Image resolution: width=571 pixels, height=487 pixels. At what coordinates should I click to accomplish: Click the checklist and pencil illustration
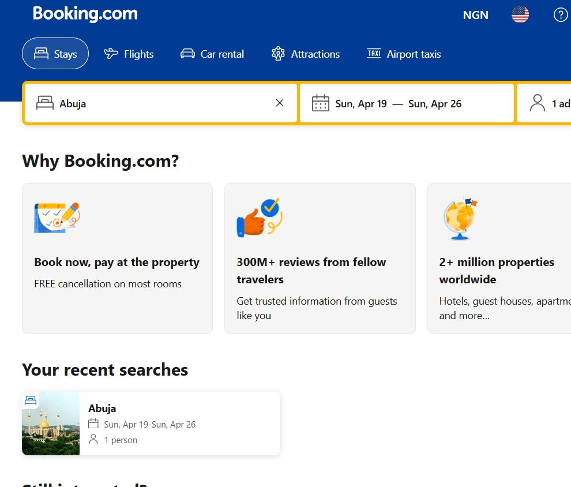57,218
